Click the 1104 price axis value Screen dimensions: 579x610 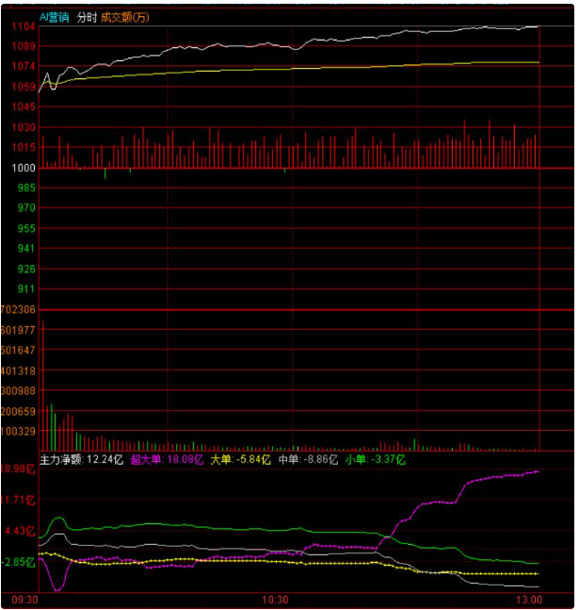coord(24,26)
